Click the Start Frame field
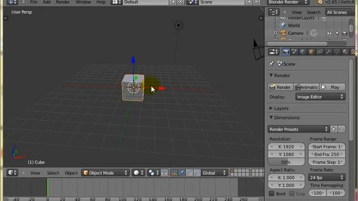Screen dimensions: 358x201 click(x=327, y=147)
